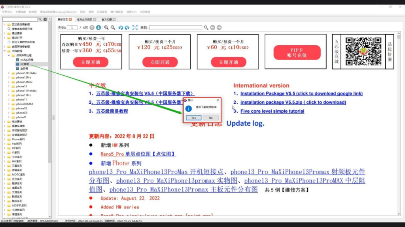Open the 在线客服 menu
The image size is (405, 227).
click(102, 12)
